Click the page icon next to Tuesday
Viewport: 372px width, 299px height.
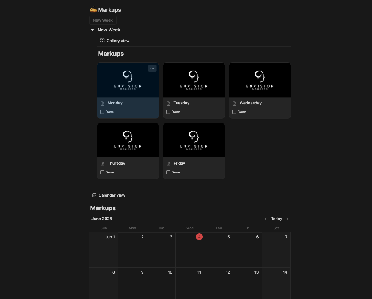click(x=169, y=103)
